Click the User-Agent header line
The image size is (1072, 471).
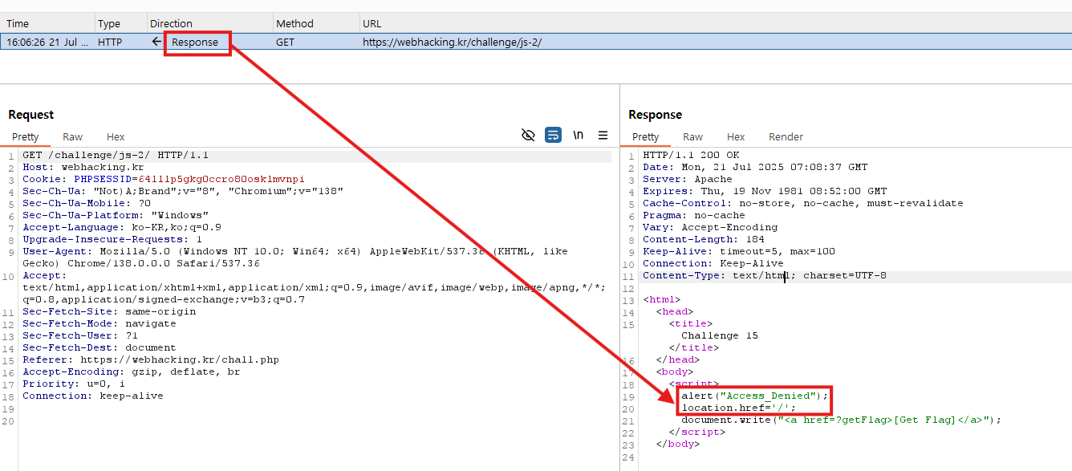point(295,258)
